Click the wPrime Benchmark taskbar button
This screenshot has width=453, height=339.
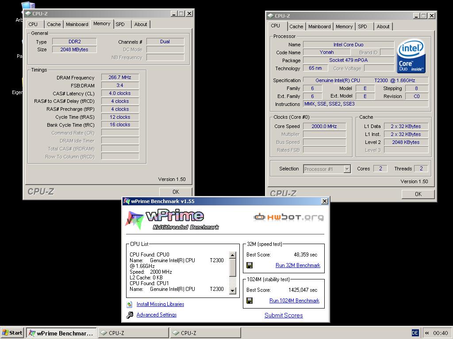(62, 333)
